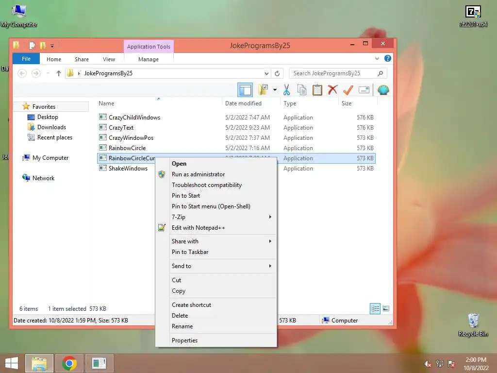The width and height of the screenshot is (497, 373).
Task: Open the address bar history dropdown
Action: pyautogui.click(x=266, y=73)
